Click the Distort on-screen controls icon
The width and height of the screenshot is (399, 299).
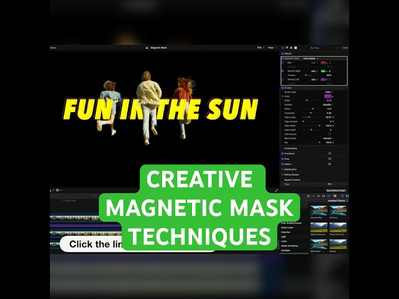pyautogui.click(x=330, y=164)
